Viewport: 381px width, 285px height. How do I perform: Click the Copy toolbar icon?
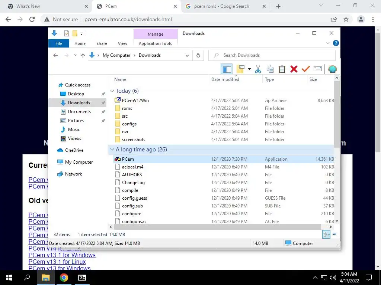(270, 69)
